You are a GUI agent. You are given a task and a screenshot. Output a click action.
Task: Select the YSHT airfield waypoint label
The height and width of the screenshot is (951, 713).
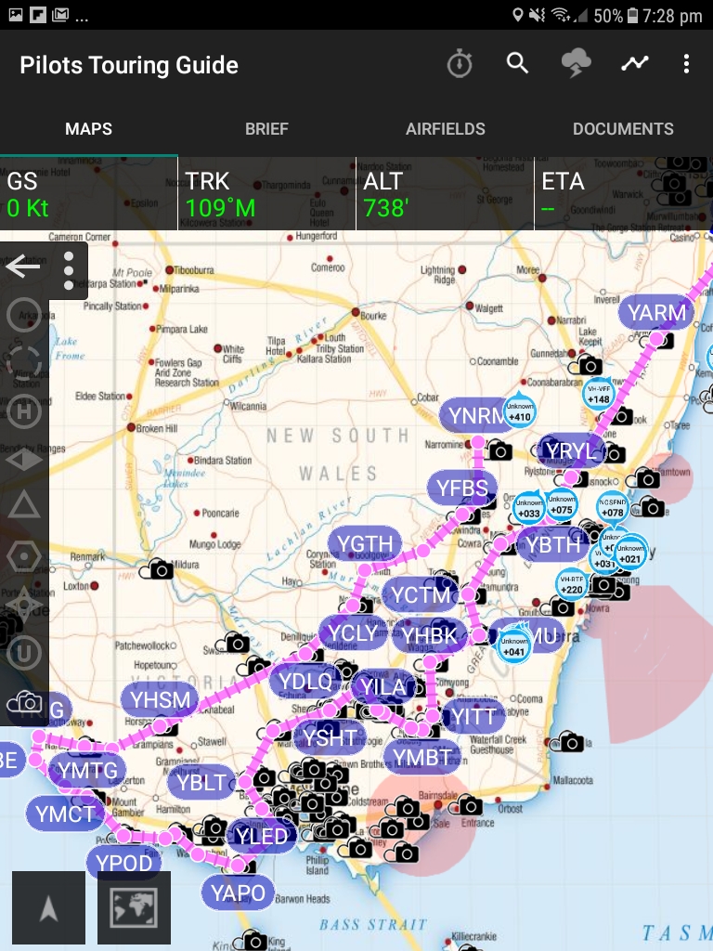(330, 737)
